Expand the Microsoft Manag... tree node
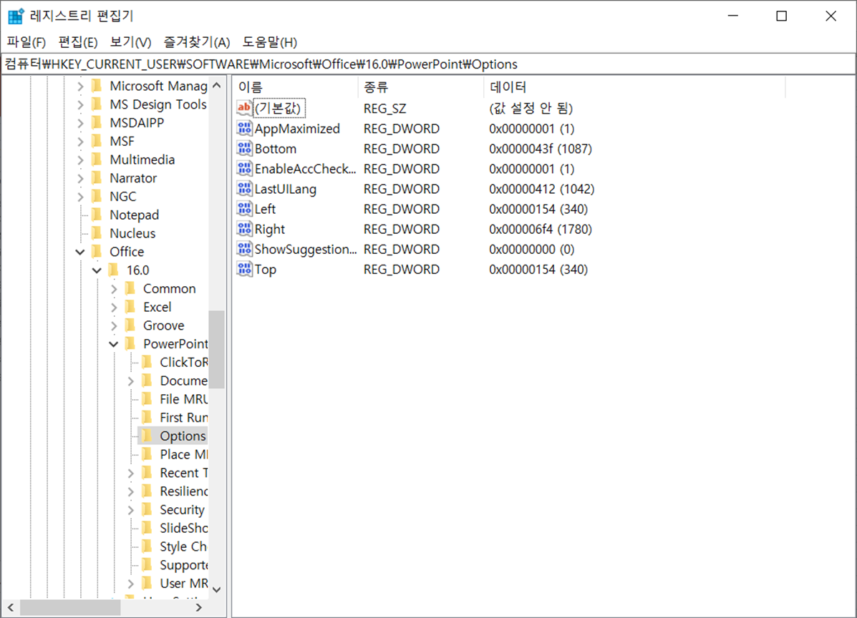Viewport: 857px width, 618px height. pyautogui.click(x=80, y=87)
